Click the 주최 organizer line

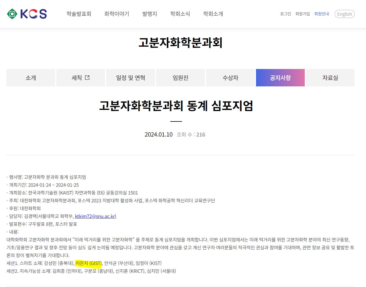click(111, 201)
